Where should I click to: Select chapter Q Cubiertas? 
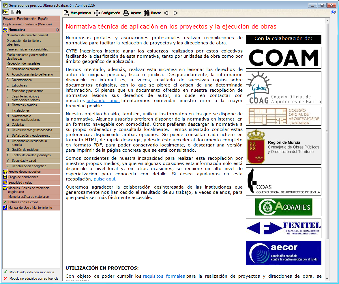tap(33, 125)
